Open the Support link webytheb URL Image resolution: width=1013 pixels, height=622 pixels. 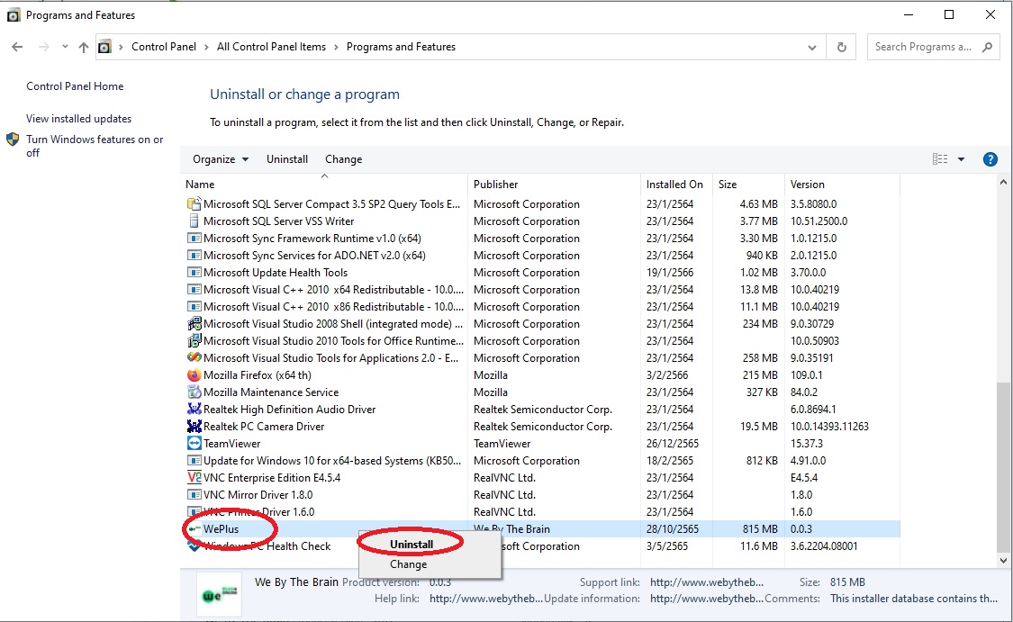[x=707, y=582]
